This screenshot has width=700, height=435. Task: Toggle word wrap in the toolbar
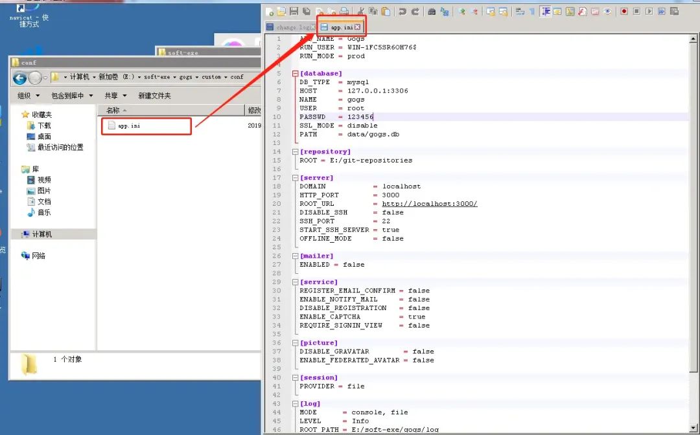point(520,12)
